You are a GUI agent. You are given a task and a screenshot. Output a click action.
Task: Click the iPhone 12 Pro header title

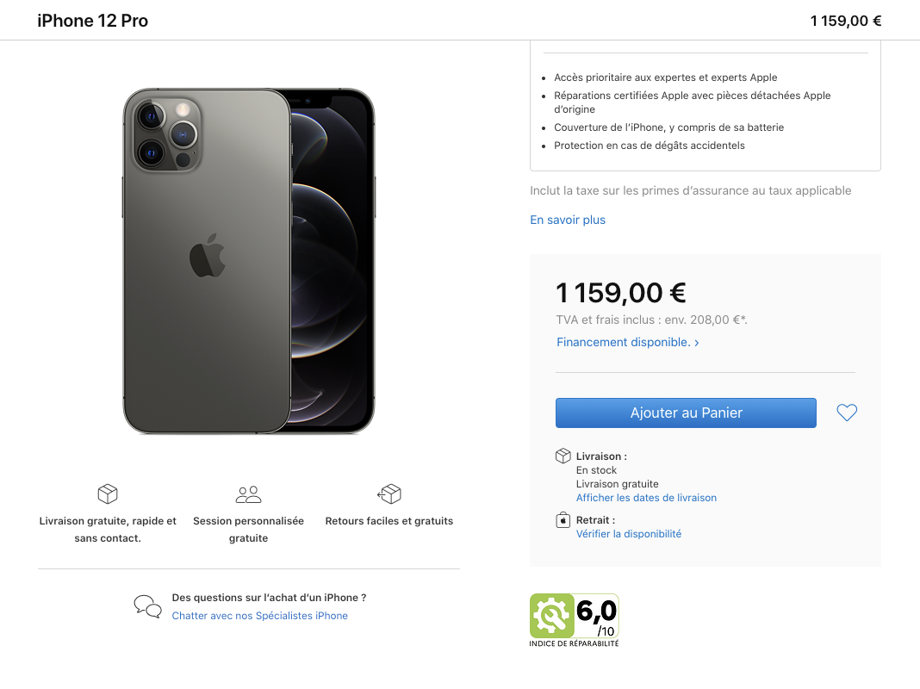click(x=93, y=21)
